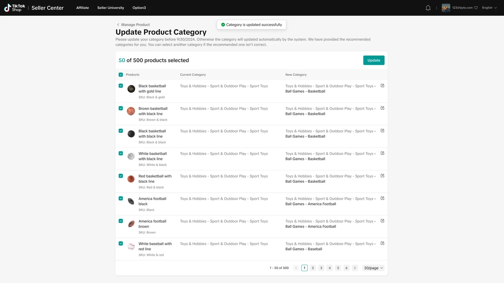Edit new category for America football black
The height and width of the screenshot is (283, 504).
click(382, 198)
